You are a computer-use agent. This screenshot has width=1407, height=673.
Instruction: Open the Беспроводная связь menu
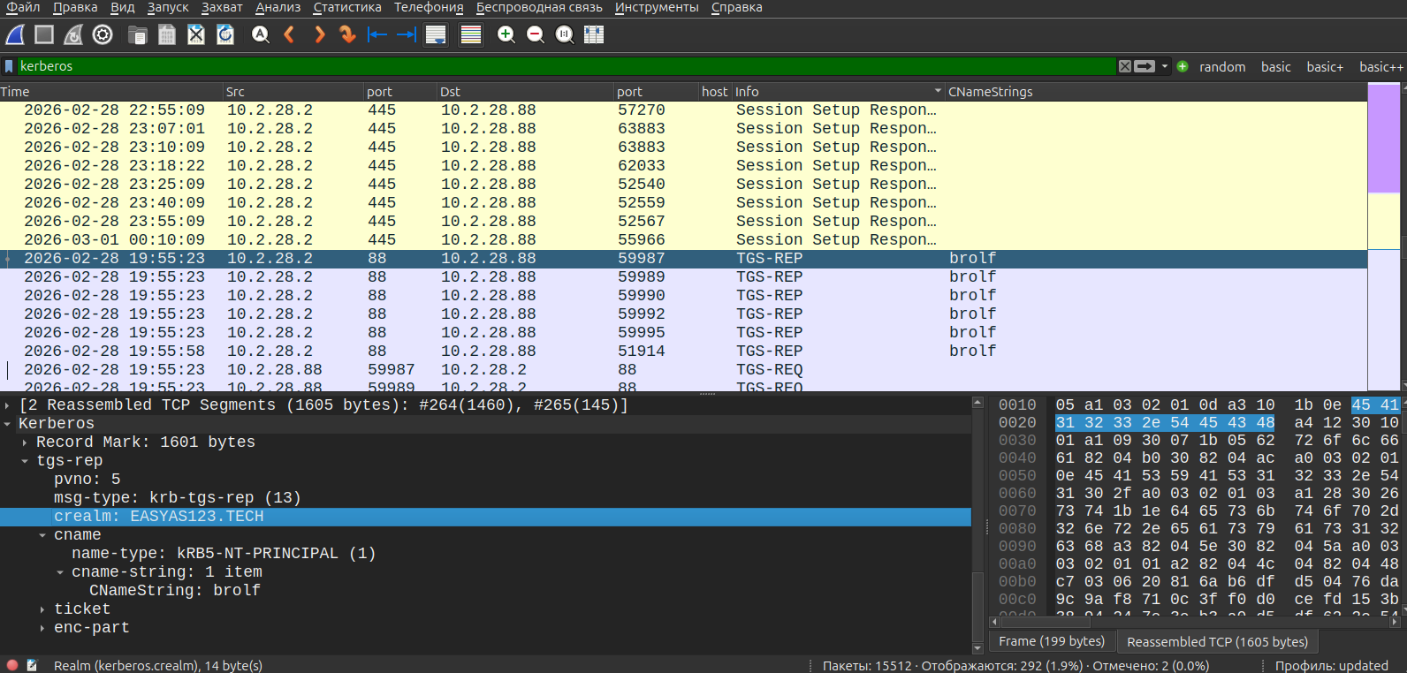point(539,7)
